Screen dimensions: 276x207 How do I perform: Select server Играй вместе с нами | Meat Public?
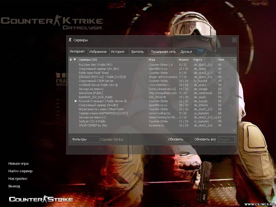tap(150, 109)
